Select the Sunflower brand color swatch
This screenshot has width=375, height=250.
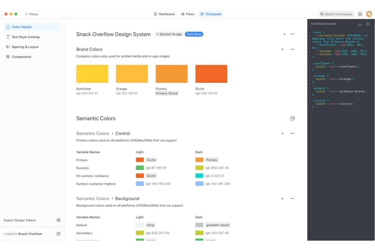click(x=92, y=74)
